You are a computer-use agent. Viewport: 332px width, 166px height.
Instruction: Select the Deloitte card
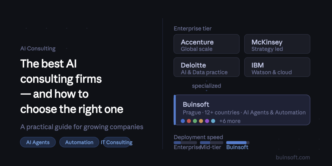click(206, 67)
